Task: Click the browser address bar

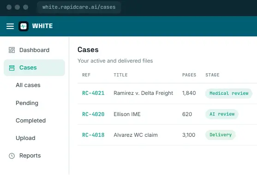Action: (79, 7)
